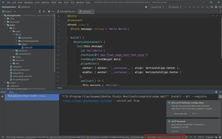
Task: Expand Microsoft Defender notification chevron
Action: click(x=218, y=109)
